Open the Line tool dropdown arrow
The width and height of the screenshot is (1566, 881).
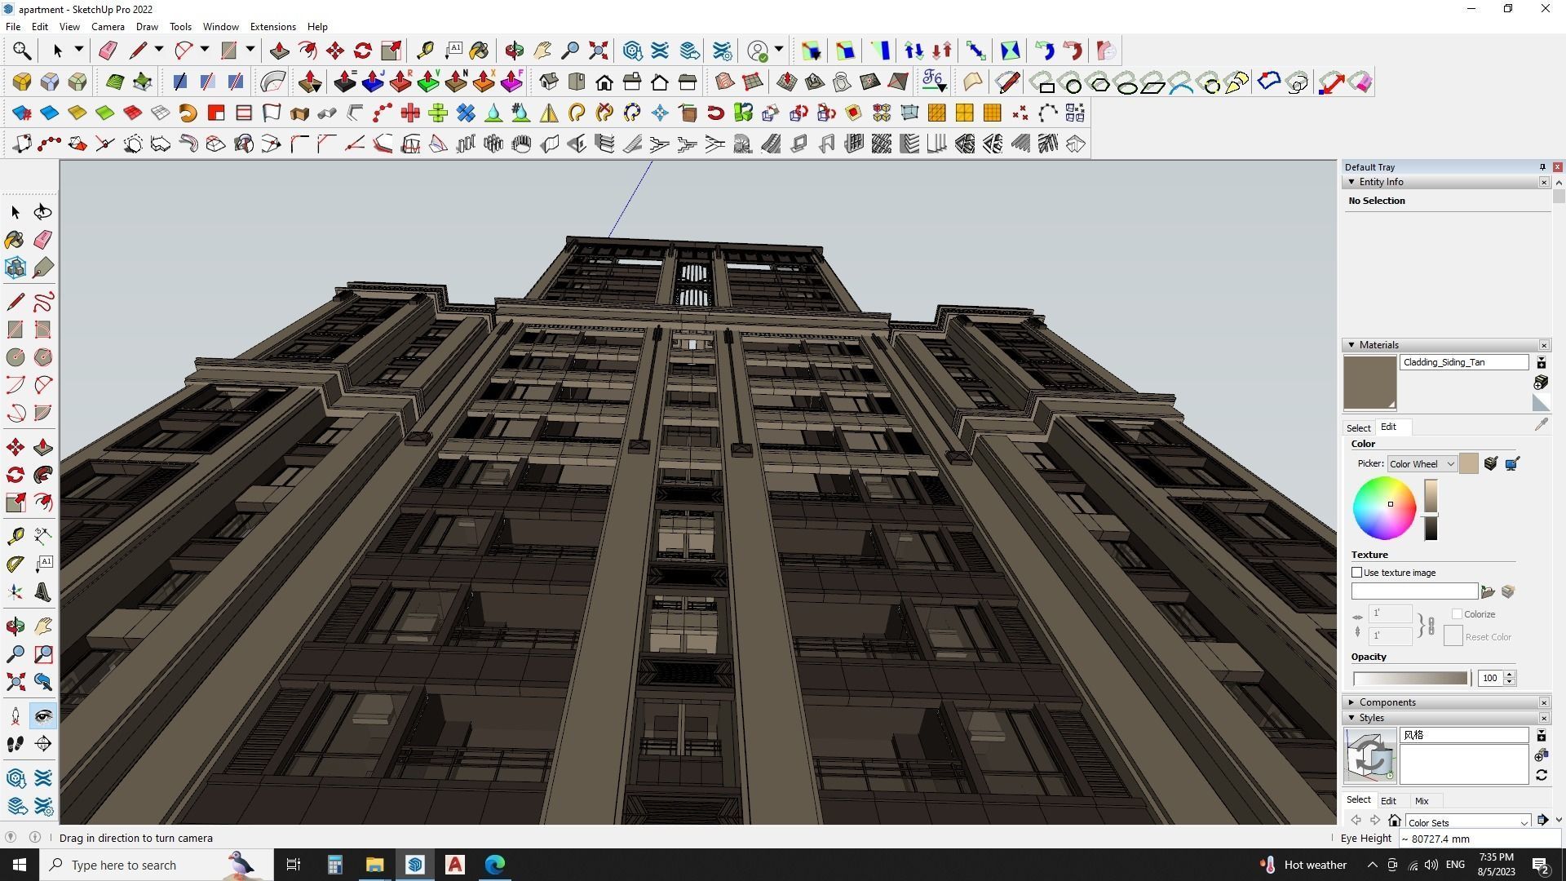(x=159, y=50)
